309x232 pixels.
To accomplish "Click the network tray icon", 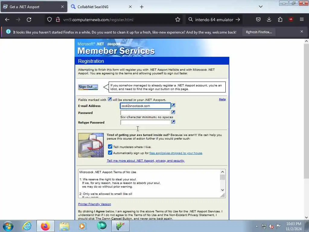I will [x=264, y=226].
